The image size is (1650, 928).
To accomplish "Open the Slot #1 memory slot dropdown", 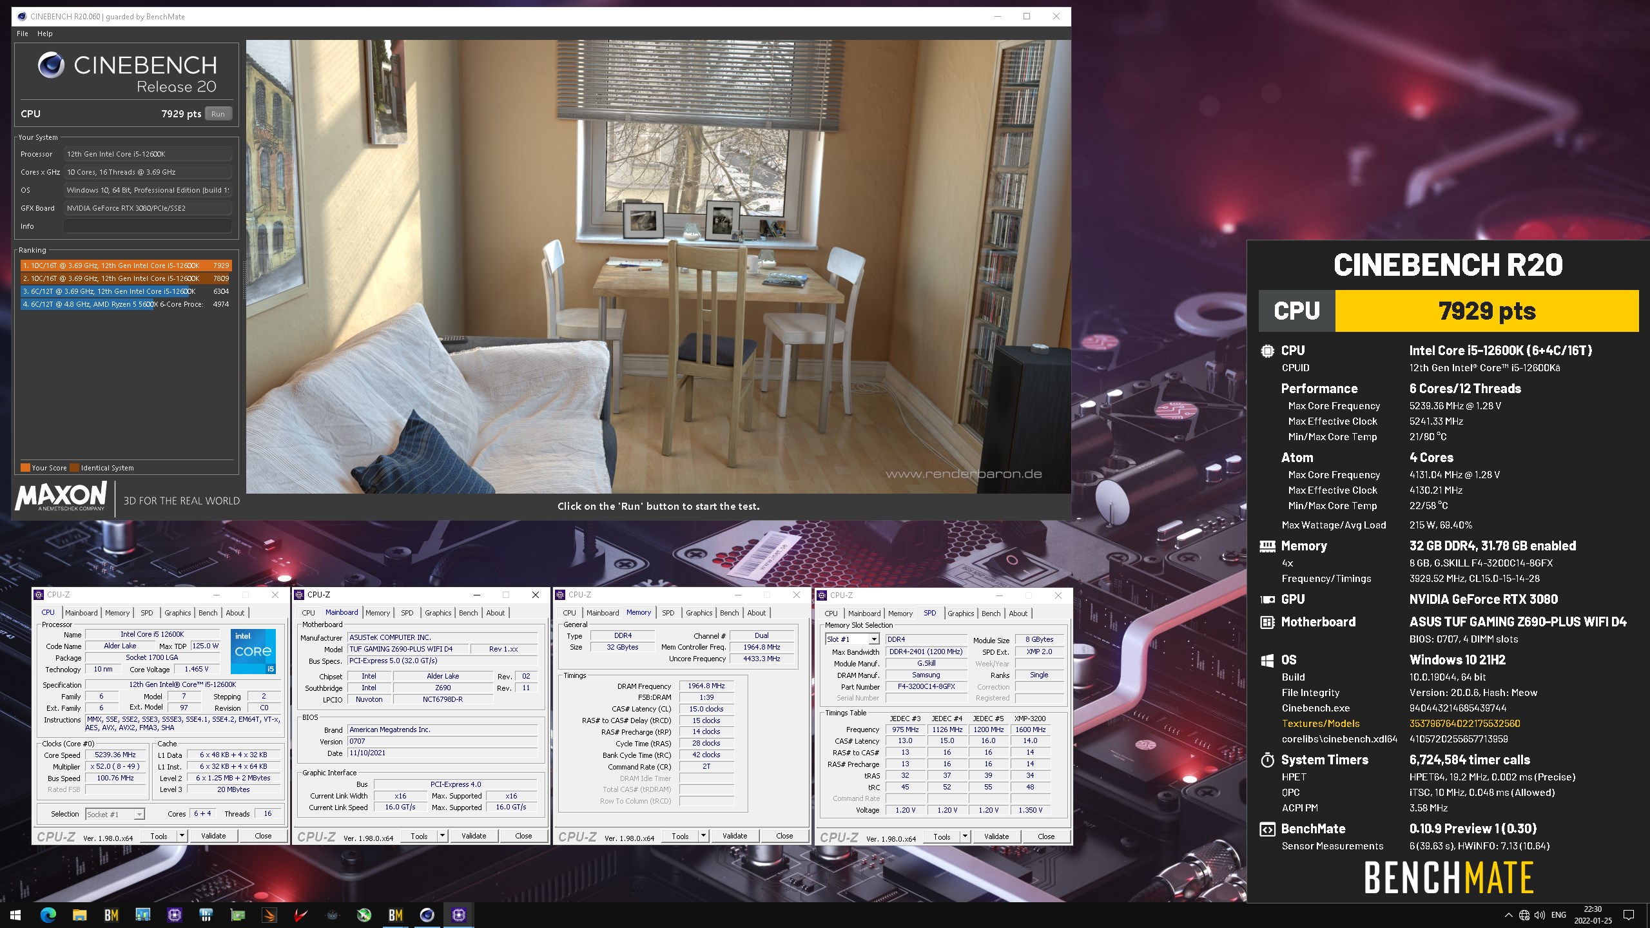I will [x=853, y=639].
